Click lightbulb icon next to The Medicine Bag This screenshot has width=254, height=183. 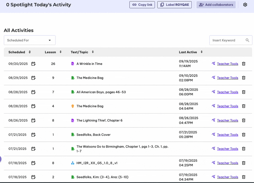click(x=73, y=106)
